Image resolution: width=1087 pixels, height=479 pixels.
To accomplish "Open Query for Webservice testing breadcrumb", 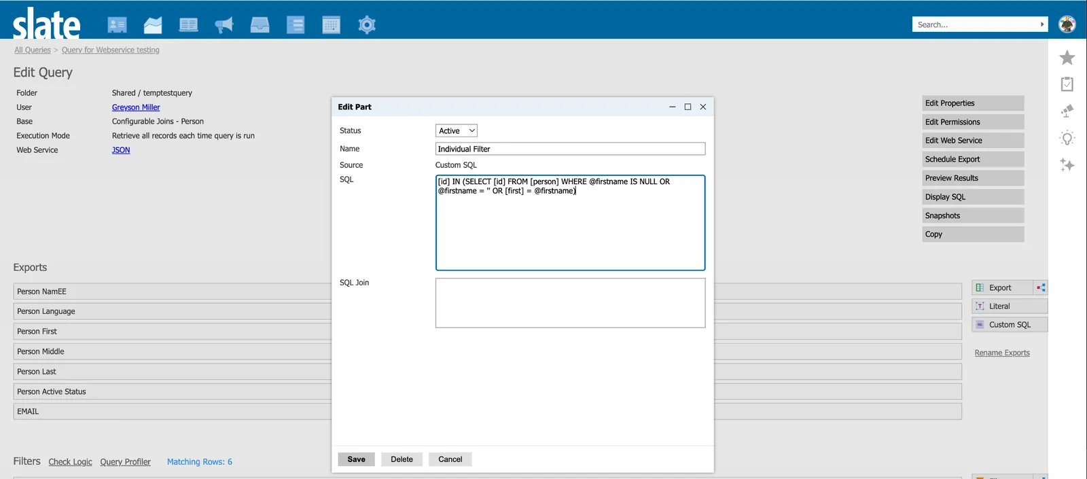I will click(111, 50).
